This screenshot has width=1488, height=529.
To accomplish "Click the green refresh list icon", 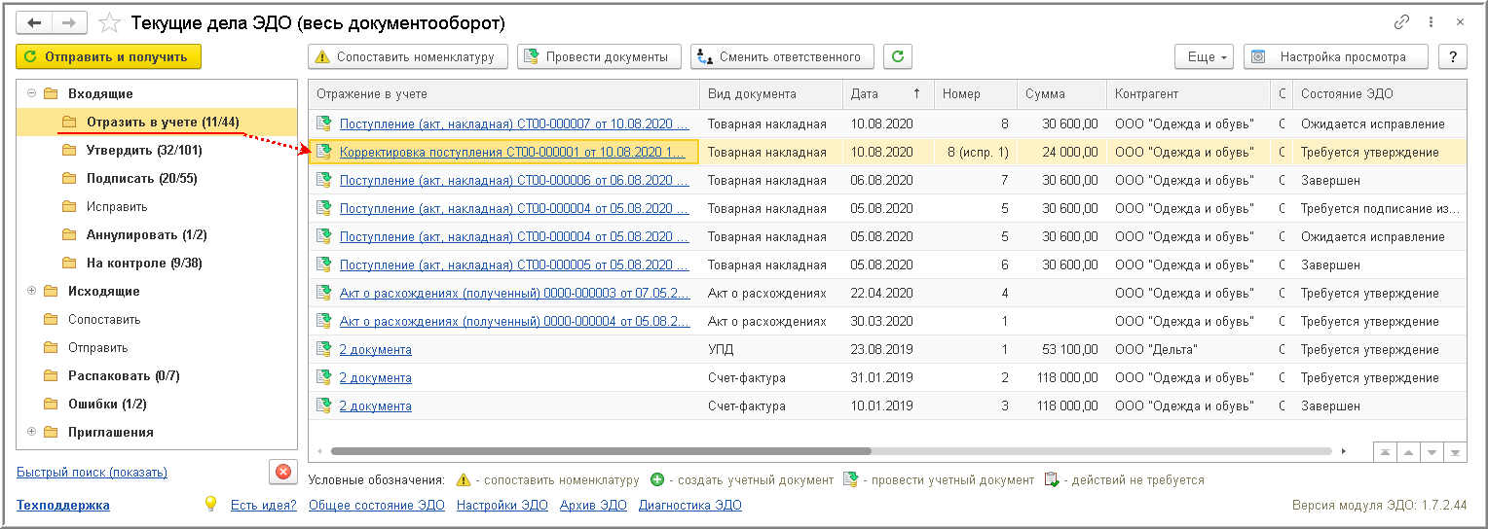I will [897, 57].
